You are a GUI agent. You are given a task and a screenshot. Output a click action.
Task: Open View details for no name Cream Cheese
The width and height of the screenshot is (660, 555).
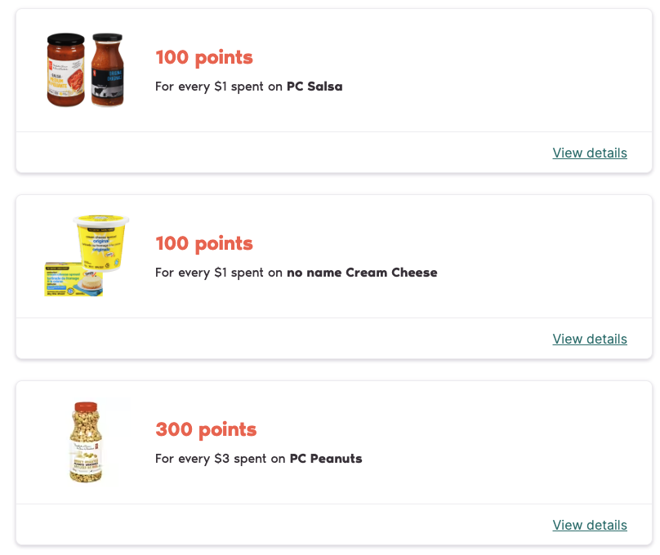coord(590,339)
